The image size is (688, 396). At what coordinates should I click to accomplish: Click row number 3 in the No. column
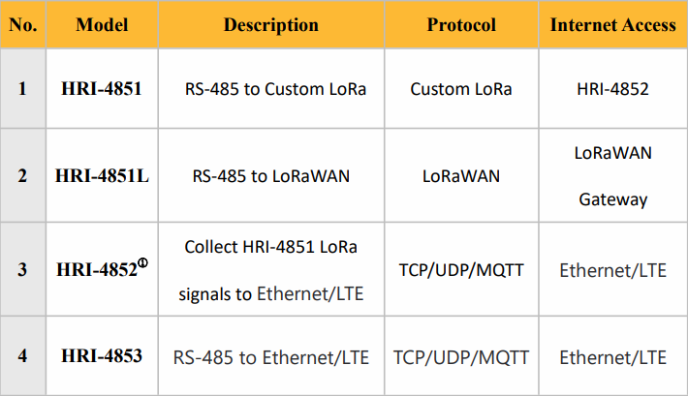pos(22,269)
